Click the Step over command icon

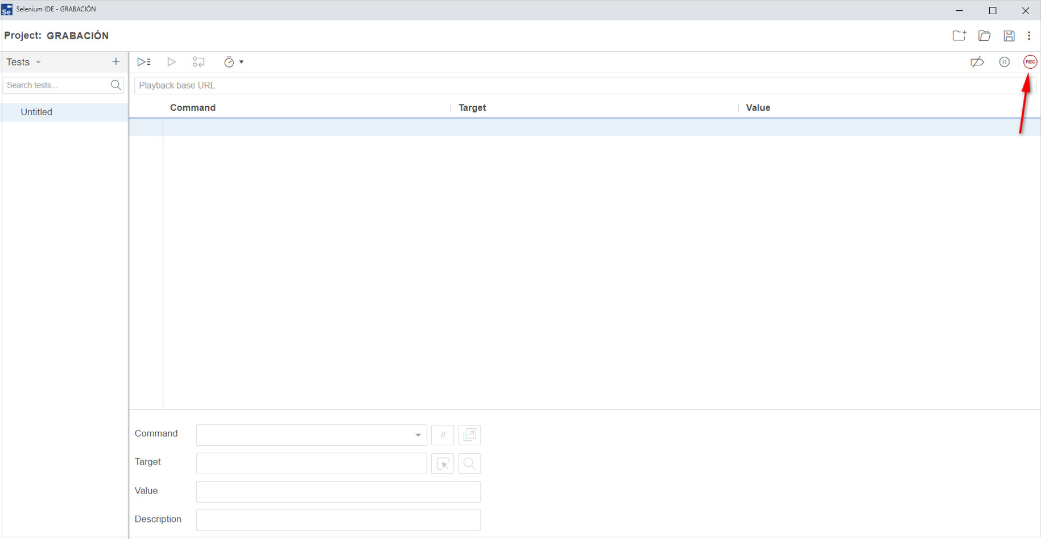pyautogui.click(x=199, y=62)
